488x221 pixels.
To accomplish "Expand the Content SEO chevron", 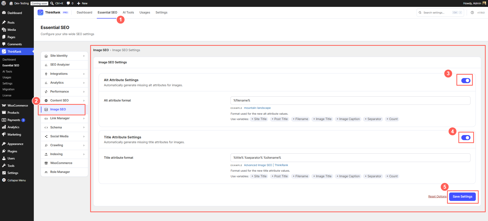I will [x=84, y=100].
